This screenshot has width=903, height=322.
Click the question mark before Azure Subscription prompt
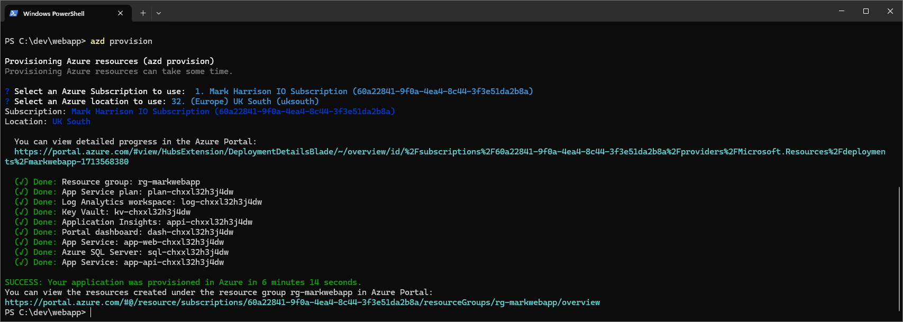[7, 91]
